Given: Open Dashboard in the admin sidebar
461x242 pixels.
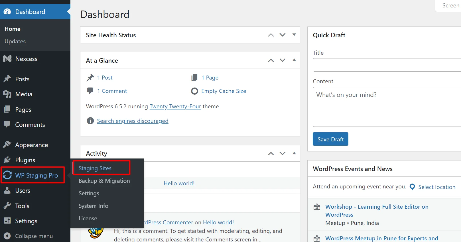Looking at the screenshot, I should tap(35, 12).
